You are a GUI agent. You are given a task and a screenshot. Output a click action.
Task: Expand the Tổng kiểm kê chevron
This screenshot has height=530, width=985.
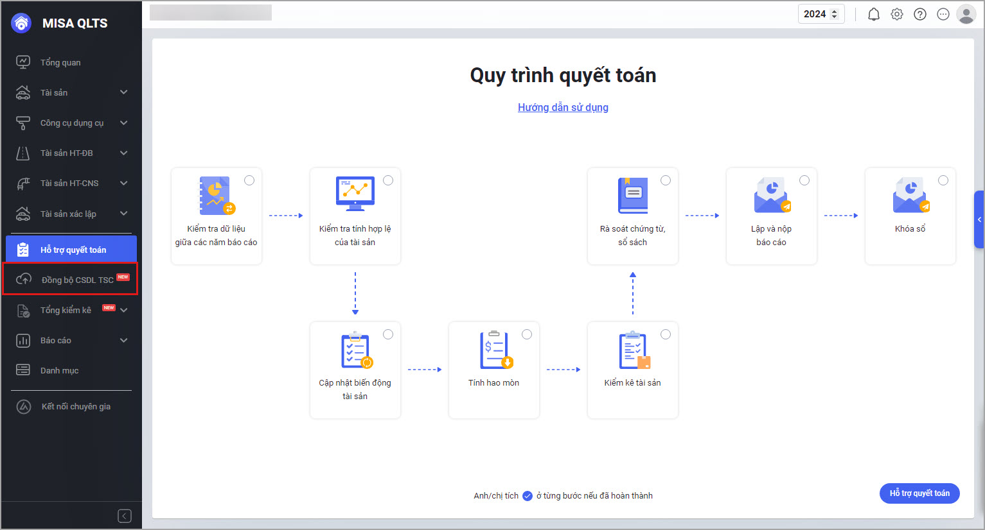pos(124,310)
